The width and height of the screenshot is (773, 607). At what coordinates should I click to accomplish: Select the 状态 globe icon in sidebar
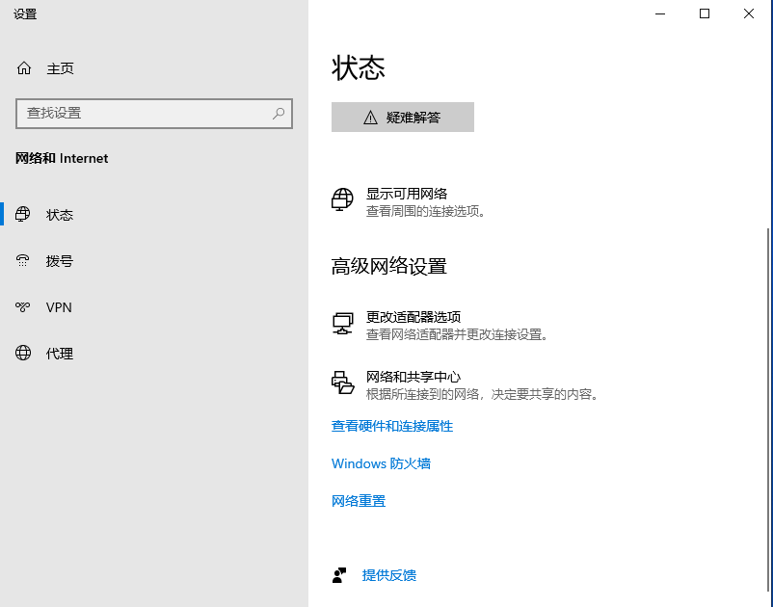(21, 214)
